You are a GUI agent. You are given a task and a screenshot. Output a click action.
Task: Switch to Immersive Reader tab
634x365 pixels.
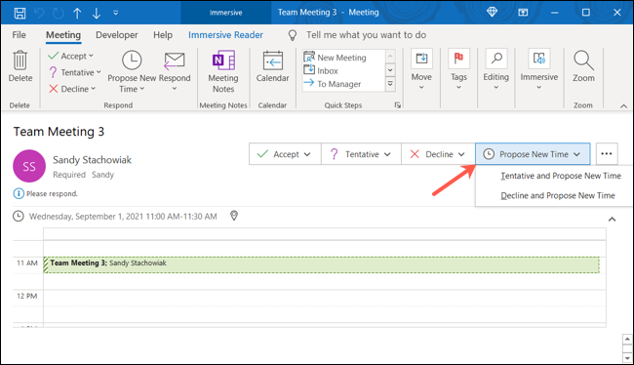(x=225, y=35)
